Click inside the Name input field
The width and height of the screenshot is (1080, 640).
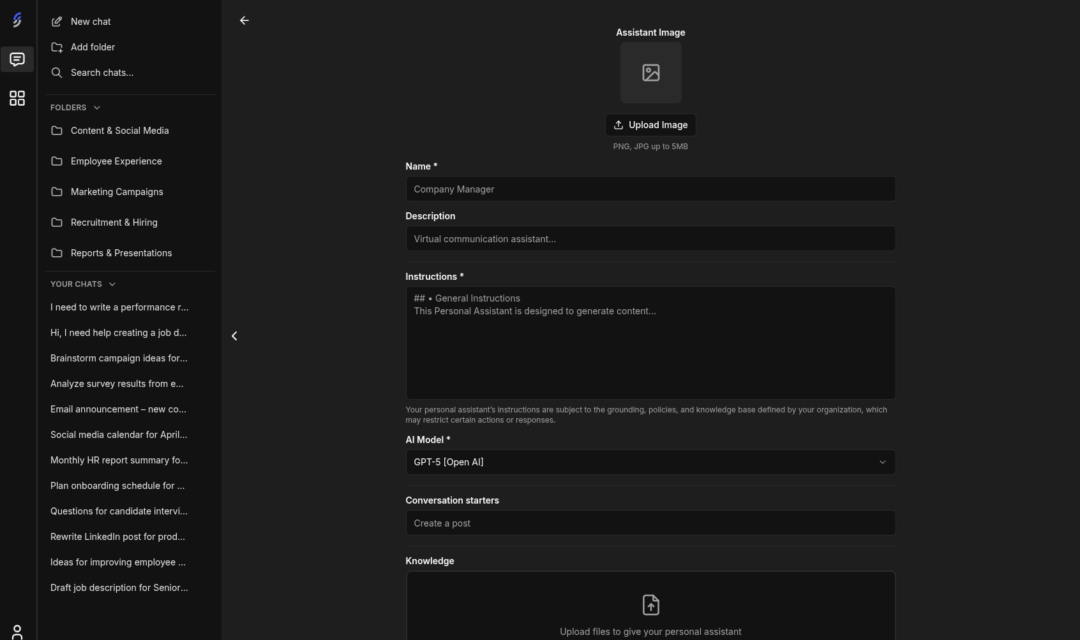[650, 189]
